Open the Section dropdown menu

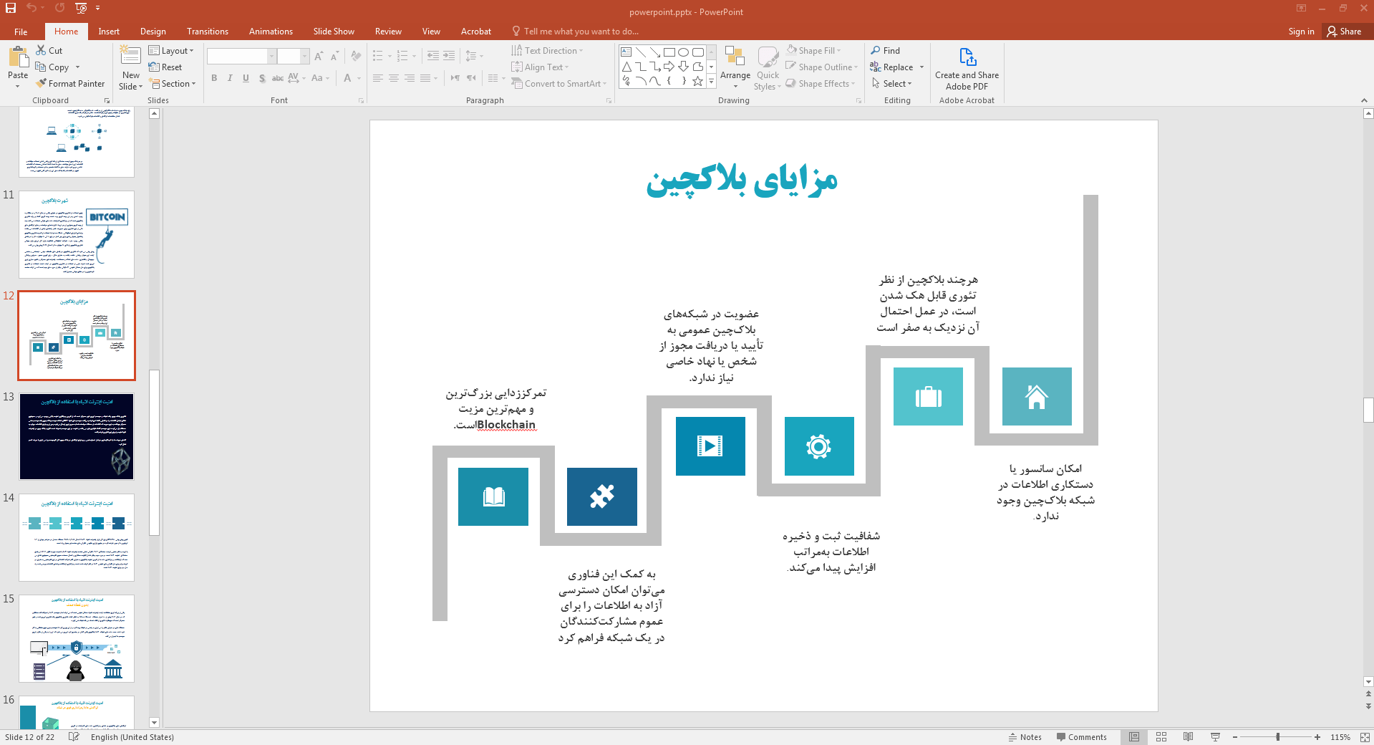click(x=172, y=84)
